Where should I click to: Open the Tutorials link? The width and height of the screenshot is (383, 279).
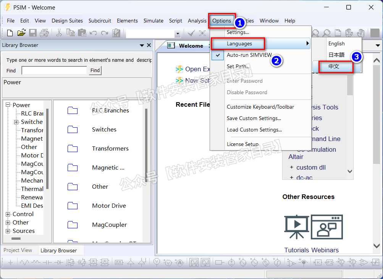pyautogui.click(x=297, y=250)
